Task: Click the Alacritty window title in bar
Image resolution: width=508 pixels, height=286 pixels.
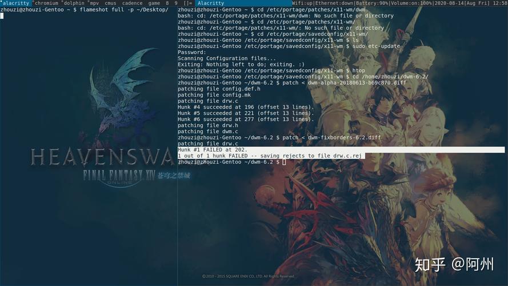Action: tap(211, 3)
